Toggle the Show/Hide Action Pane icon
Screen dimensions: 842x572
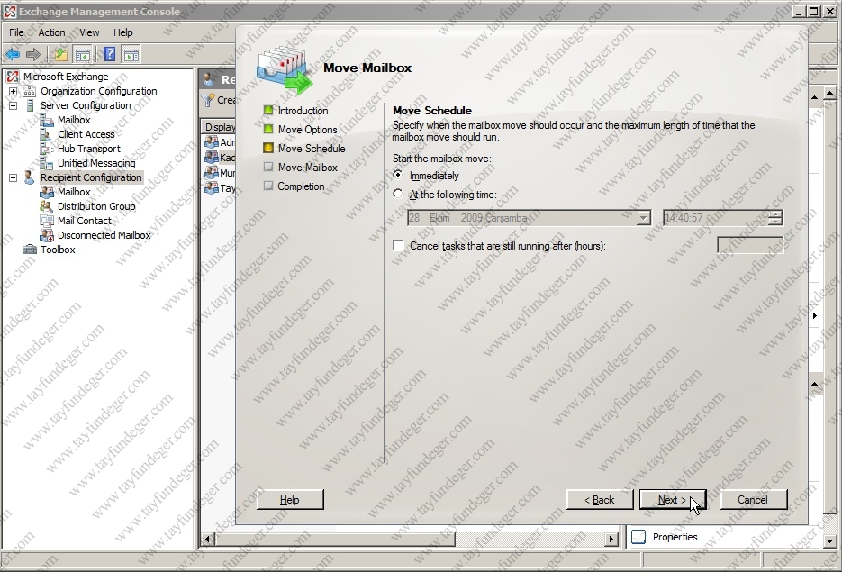(x=131, y=54)
